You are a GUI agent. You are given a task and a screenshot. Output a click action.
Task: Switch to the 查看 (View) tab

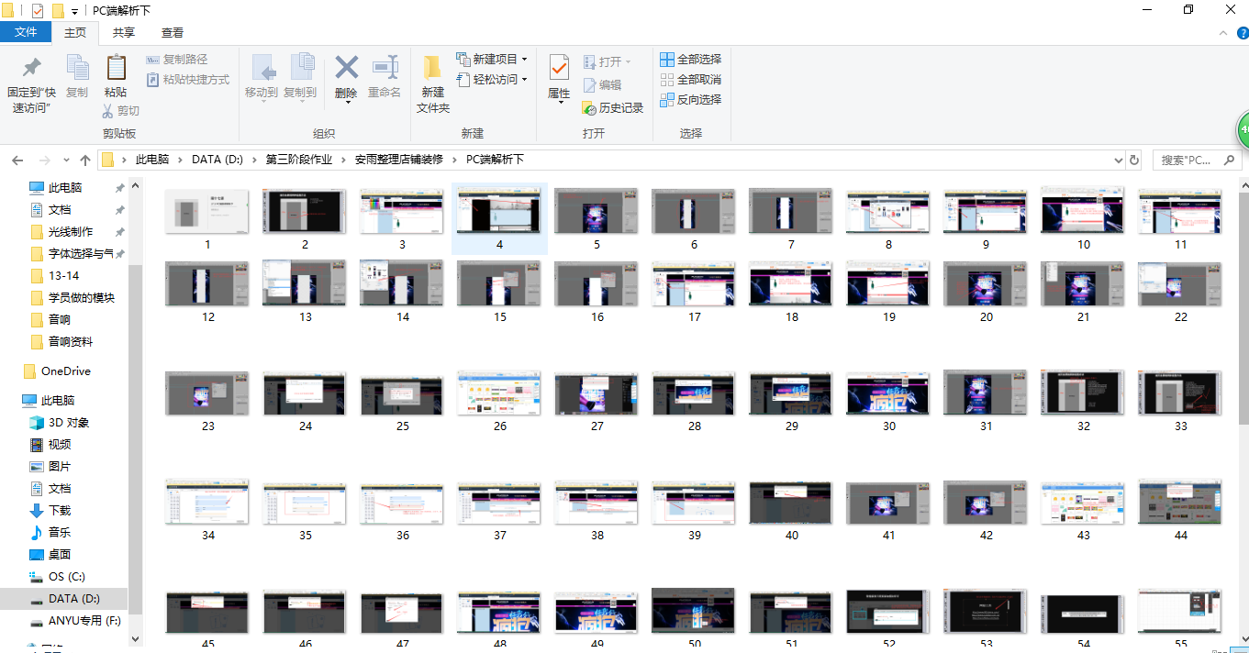click(x=173, y=31)
